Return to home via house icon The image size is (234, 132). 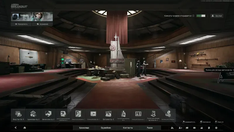[25, 128]
